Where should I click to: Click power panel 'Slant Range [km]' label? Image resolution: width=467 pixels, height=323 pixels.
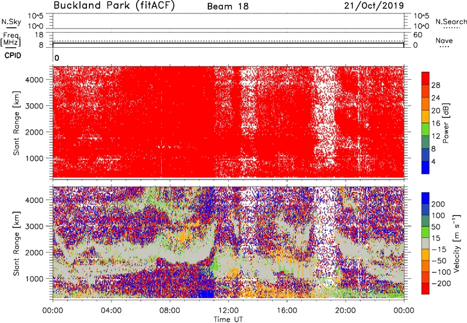(x=16, y=123)
